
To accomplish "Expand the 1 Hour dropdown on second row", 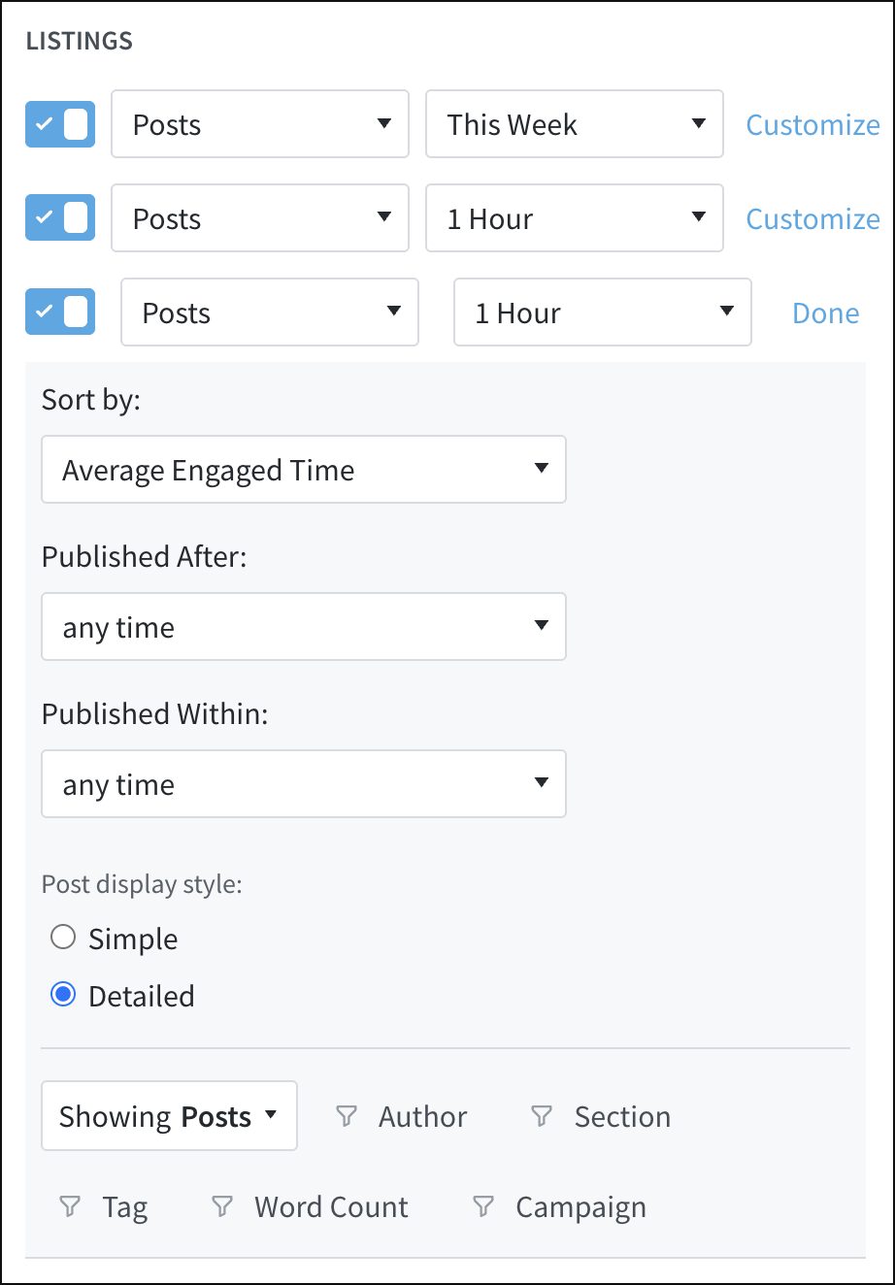I will click(574, 217).
